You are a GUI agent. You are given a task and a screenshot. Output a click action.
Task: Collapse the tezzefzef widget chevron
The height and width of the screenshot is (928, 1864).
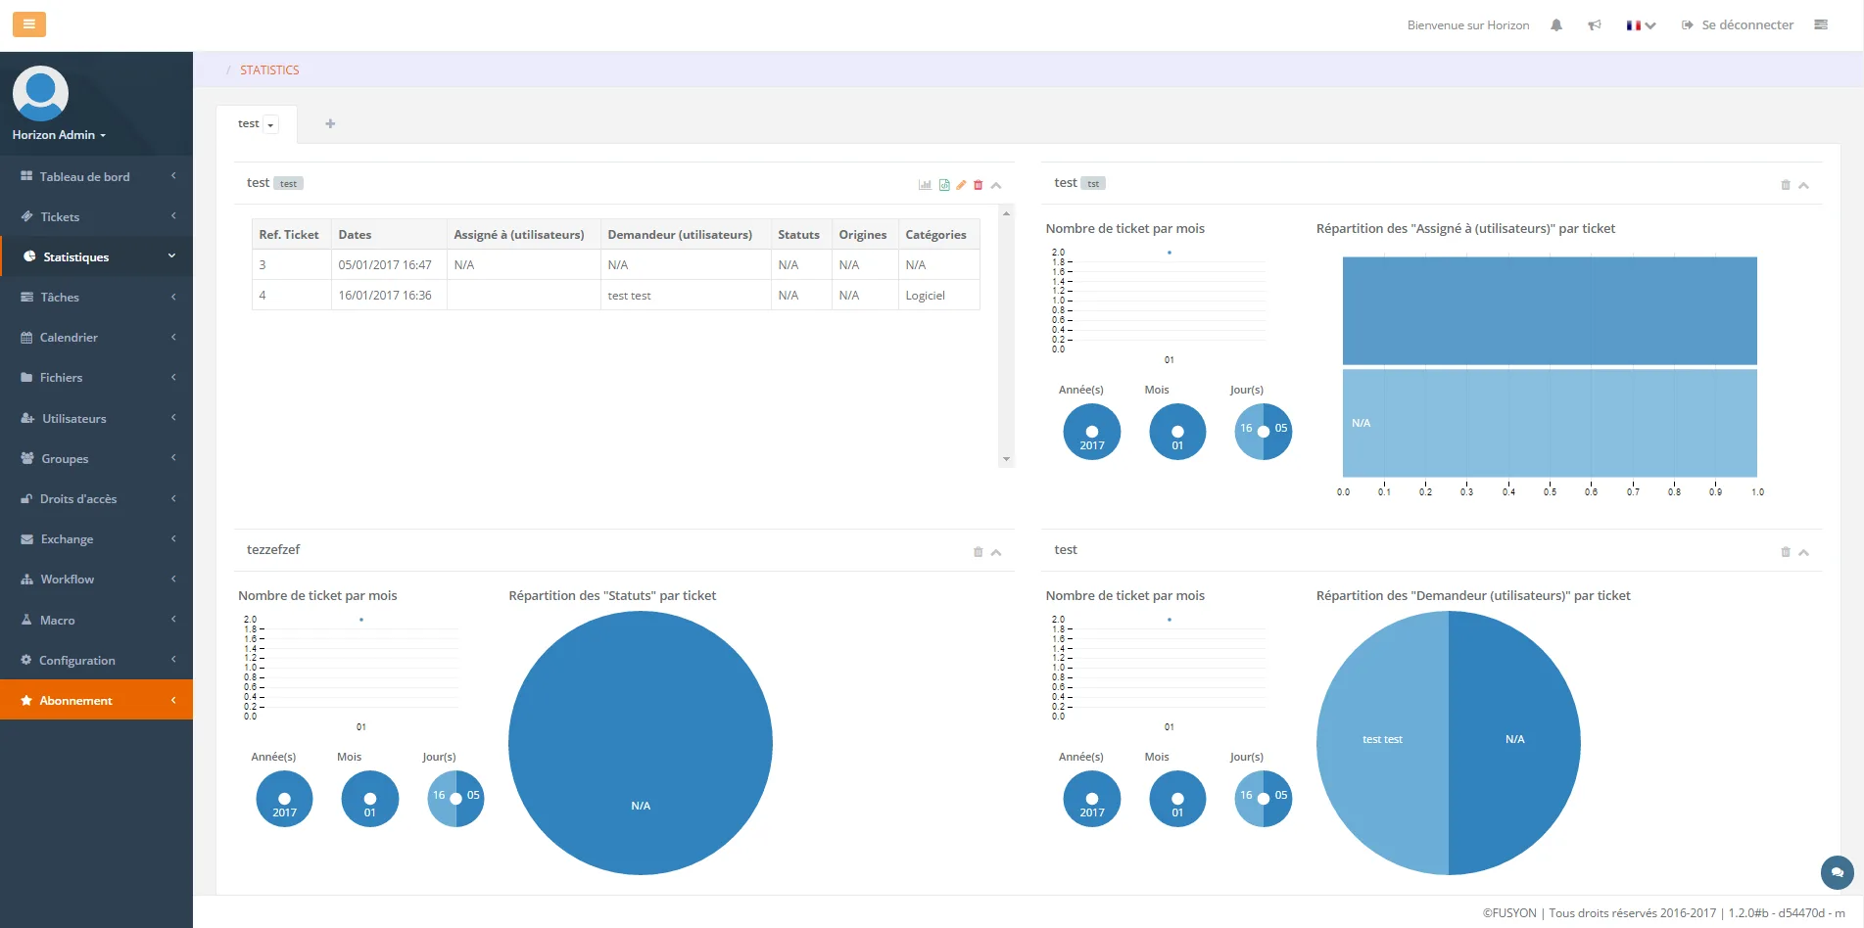click(996, 552)
